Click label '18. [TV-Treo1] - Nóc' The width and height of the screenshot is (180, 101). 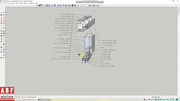(67, 14)
